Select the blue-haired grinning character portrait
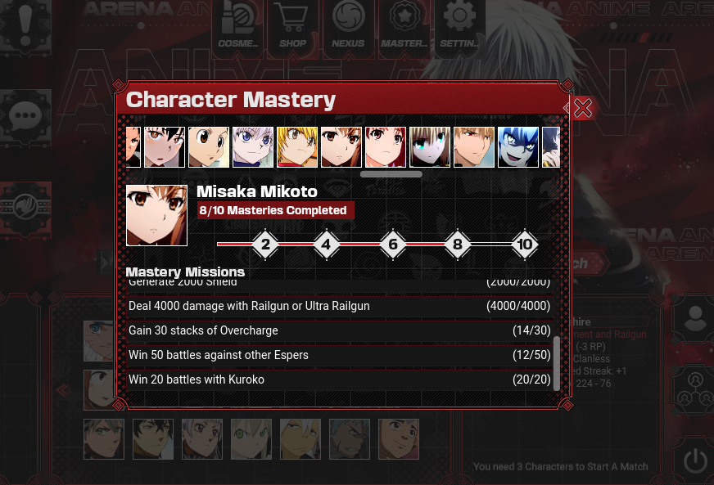714x485 pixels. [517, 147]
